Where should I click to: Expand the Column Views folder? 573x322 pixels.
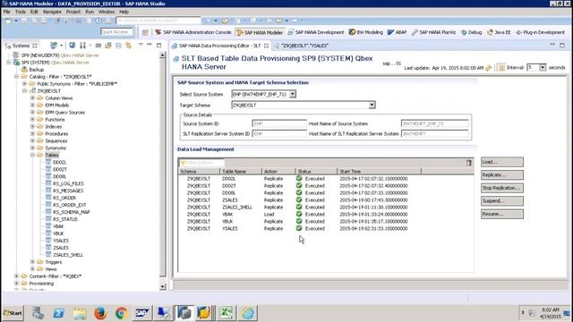(x=32, y=97)
